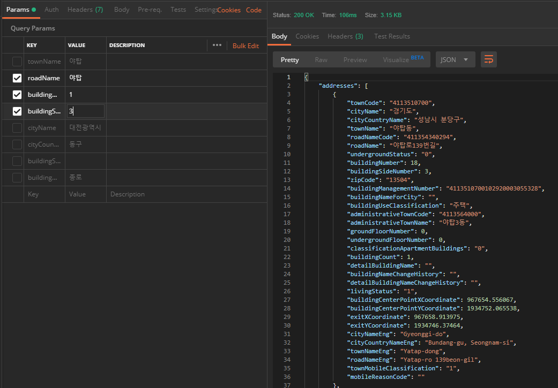Select the Raw view mode
The width and height of the screenshot is (558, 388).
pos(321,60)
